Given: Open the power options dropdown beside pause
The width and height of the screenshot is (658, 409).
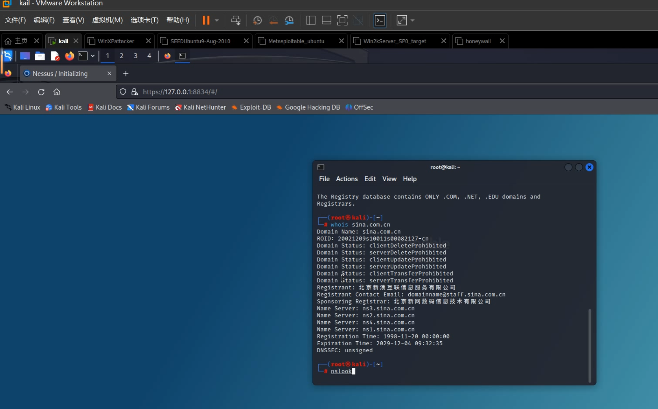Looking at the screenshot, I should click(217, 20).
